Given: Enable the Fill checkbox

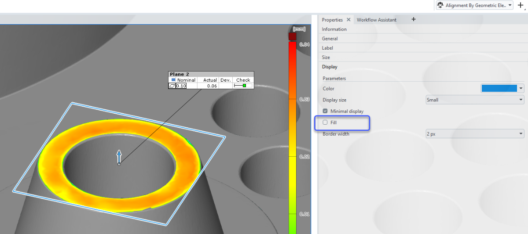Looking at the screenshot, I should tap(325, 122).
